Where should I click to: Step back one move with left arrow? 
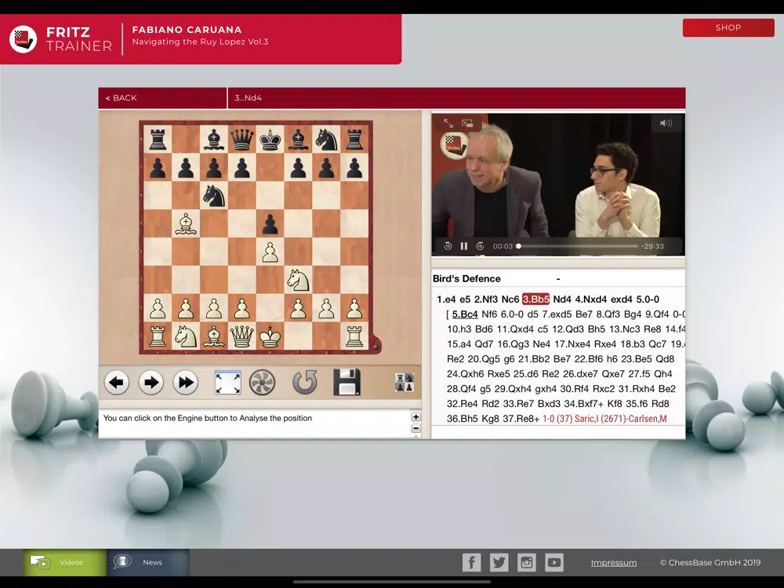pyautogui.click(x=117, y=383)
